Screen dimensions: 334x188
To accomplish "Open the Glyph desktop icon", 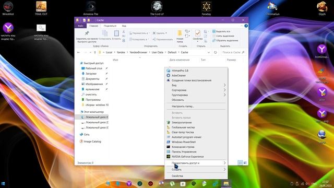I will pos(322,8).
